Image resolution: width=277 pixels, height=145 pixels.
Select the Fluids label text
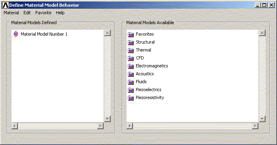[141, 82]
